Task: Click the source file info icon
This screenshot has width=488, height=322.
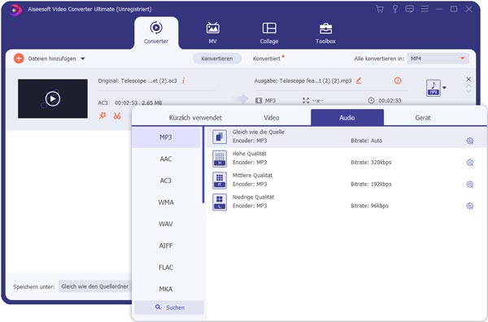Action: click(x=183, y=80)
